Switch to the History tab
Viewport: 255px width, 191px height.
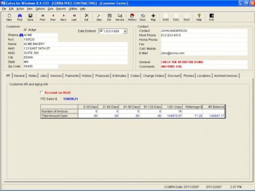[x=86, y=76]
